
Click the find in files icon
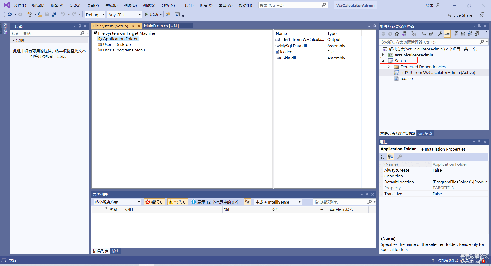168,15
